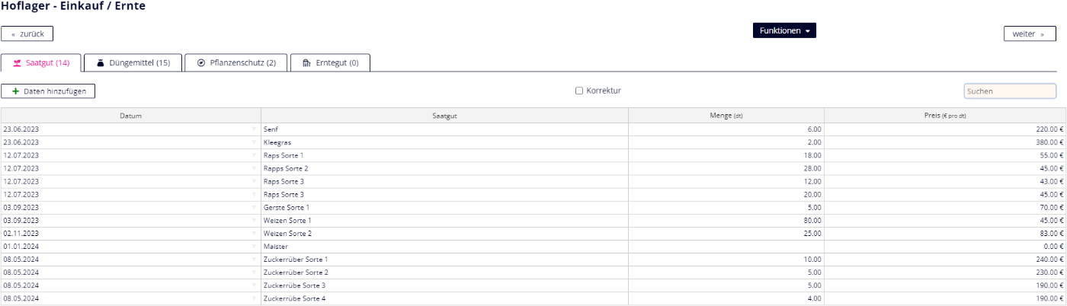The width and height of the screenshot is (1067, 306).
Task: Click the Pflanzenschutz tab's round icon
Action: tap(201, 62)
